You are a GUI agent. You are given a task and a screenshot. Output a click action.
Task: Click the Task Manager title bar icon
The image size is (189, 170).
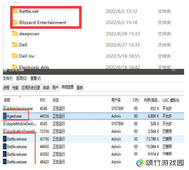(5, 70)
